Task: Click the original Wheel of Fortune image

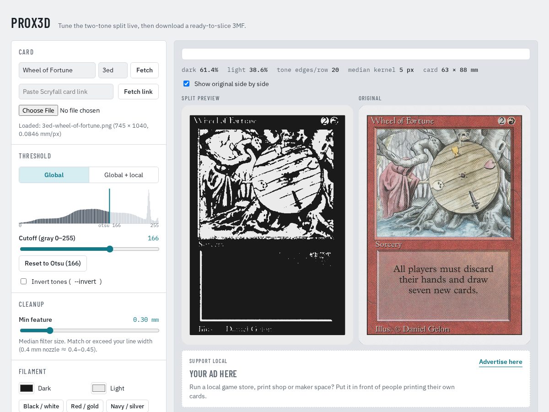Action: click(x=444, y=225)
